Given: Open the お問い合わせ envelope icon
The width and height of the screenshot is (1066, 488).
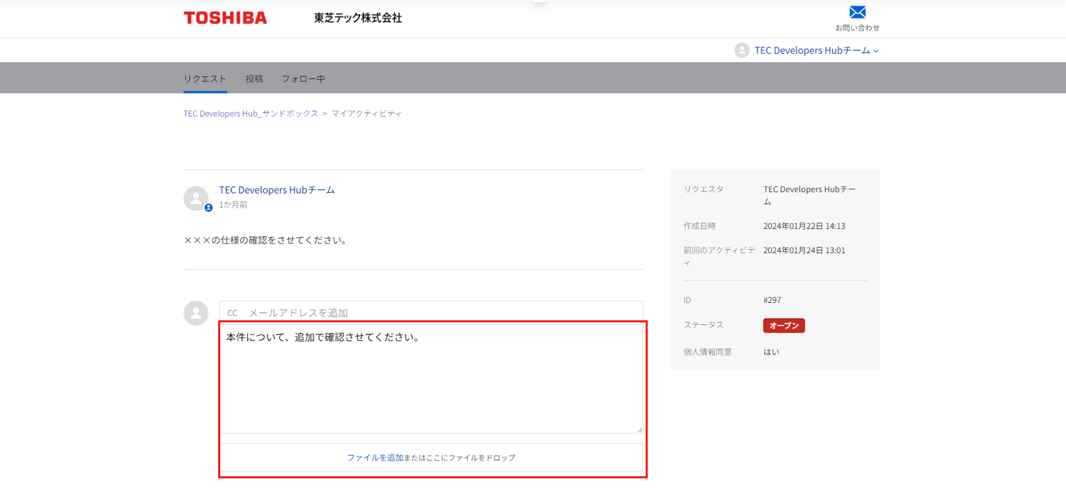Looking at the screenshot, I should tap(857, 12).
